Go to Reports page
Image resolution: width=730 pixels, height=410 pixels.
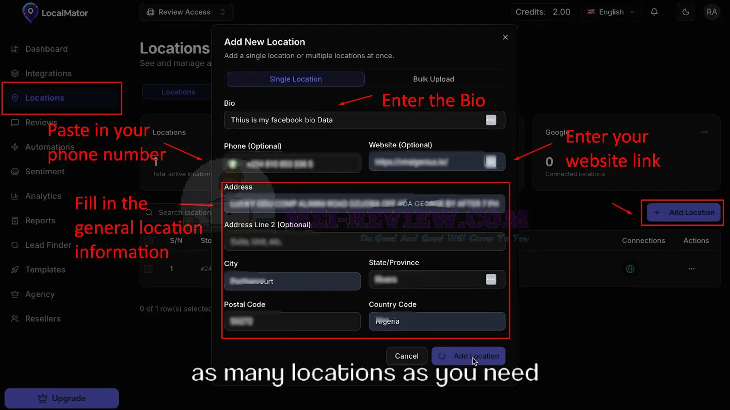tap(40, 221)
